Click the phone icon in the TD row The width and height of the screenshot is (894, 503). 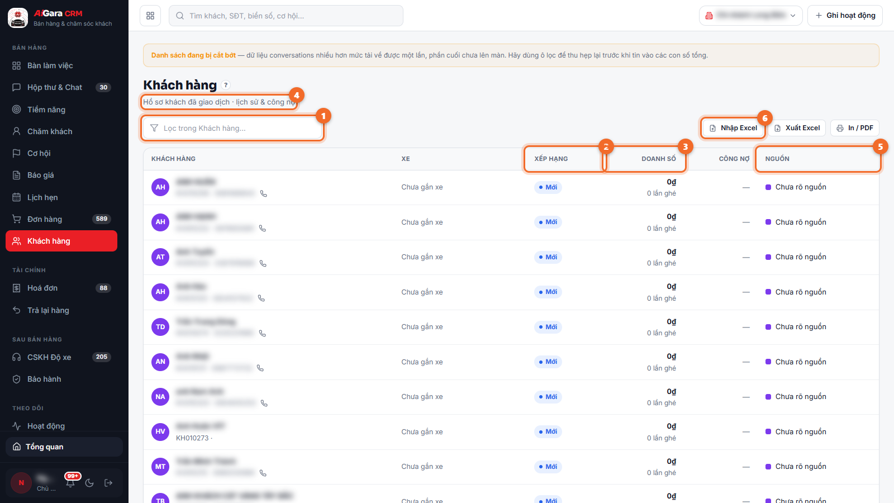tap(263, 333)
